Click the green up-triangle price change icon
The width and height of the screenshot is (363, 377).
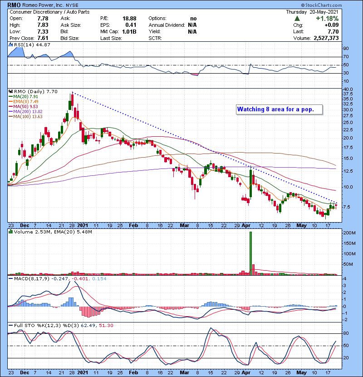[x=297, y=19]
